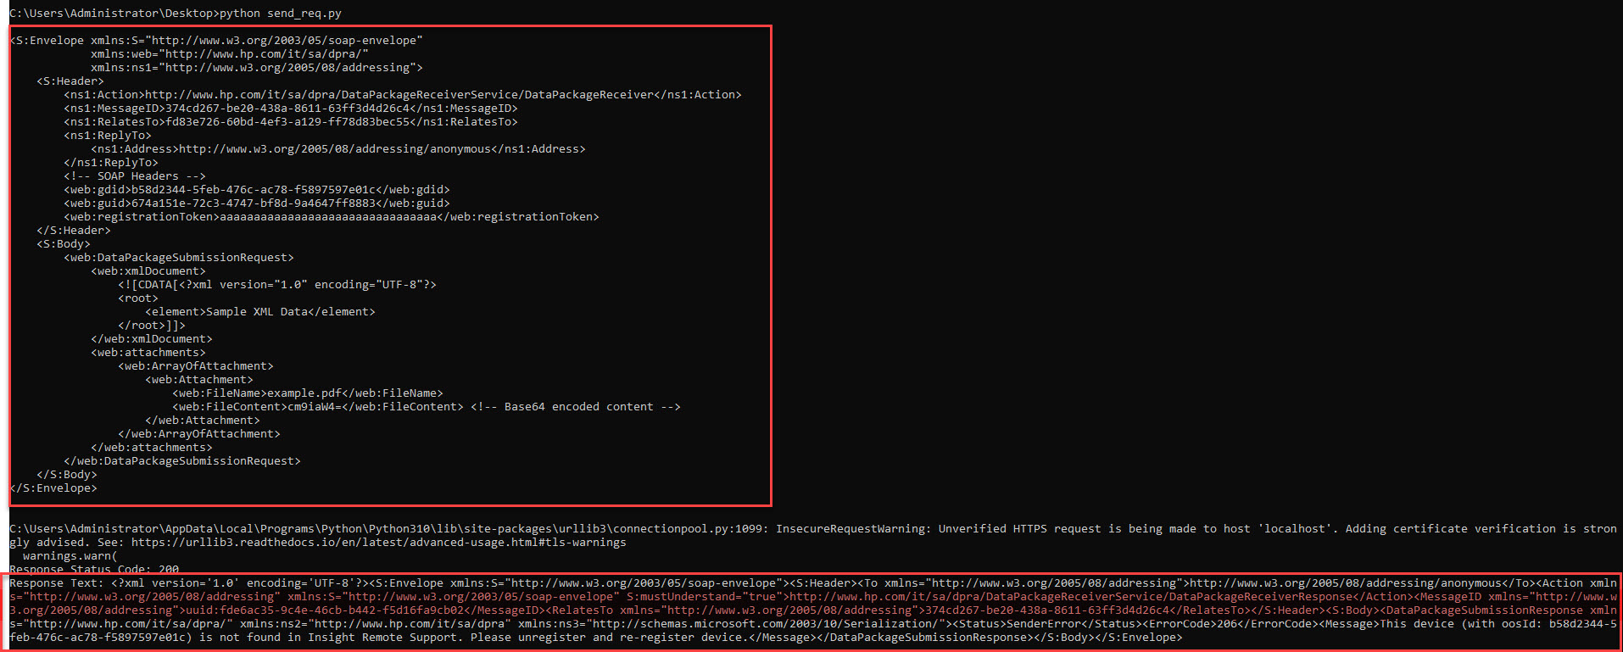The width and height of the screenshot is (1623, 652).
Task: Click the 'Sample XML Data' element line
Action: point(260,312)
